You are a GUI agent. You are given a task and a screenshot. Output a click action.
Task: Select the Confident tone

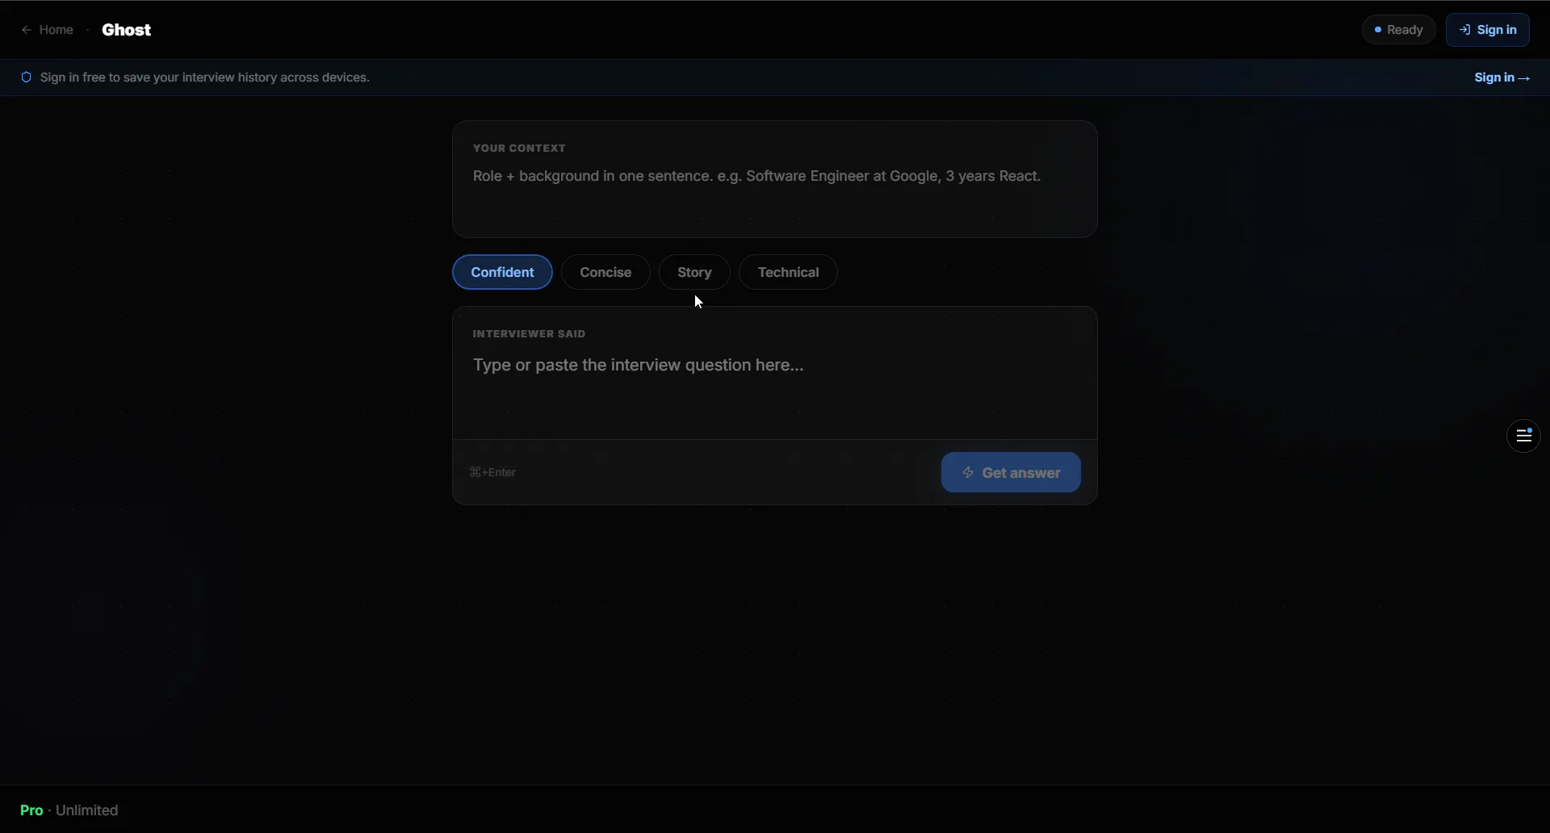coord(502,272)
